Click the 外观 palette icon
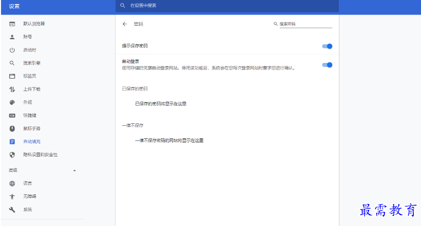 click(x=12, y=102)
